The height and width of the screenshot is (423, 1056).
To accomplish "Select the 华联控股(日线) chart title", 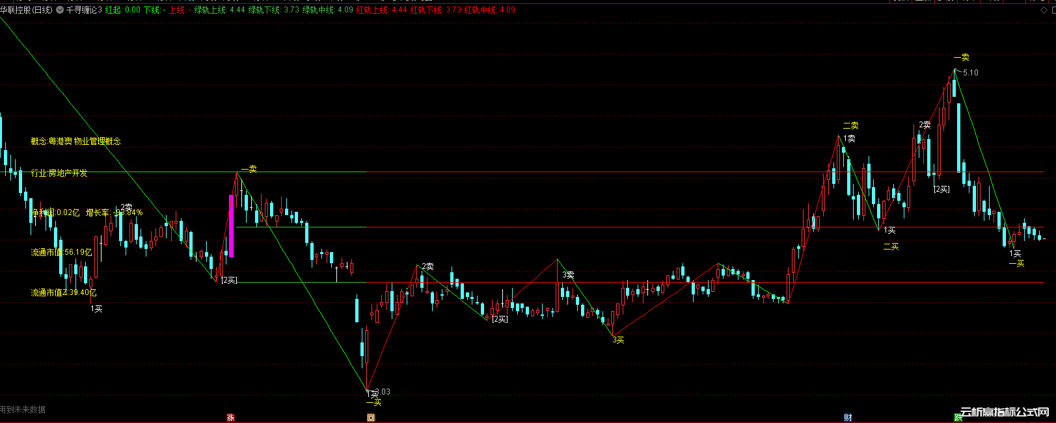I will 27,10.
